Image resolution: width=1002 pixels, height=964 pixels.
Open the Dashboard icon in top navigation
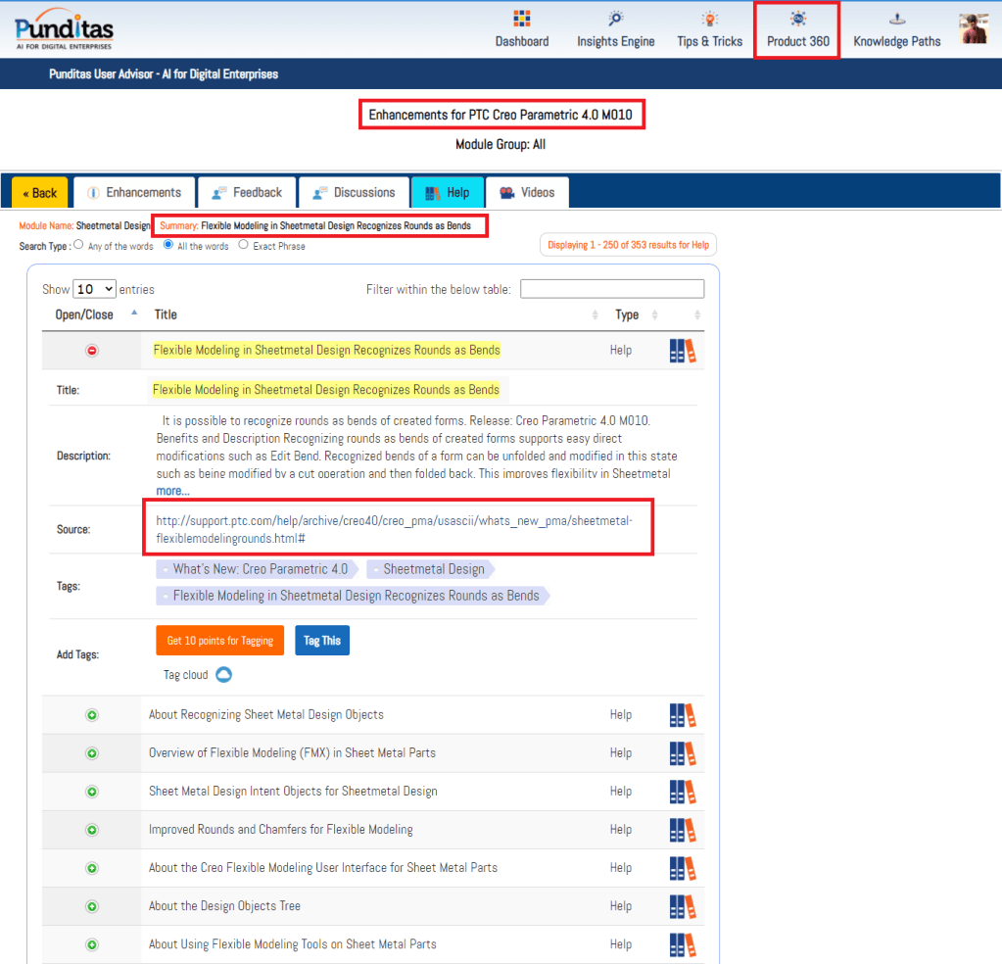(521, 19)
